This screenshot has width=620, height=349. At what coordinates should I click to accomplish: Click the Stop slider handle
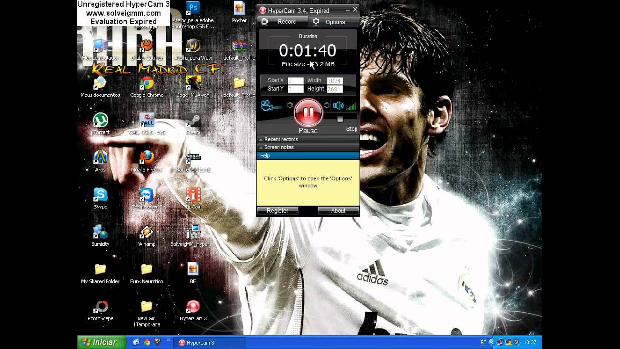point(340,119)
